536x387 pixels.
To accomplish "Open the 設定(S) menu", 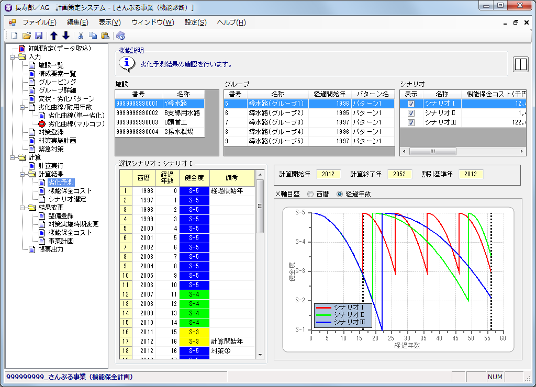I will pos(195,22).
